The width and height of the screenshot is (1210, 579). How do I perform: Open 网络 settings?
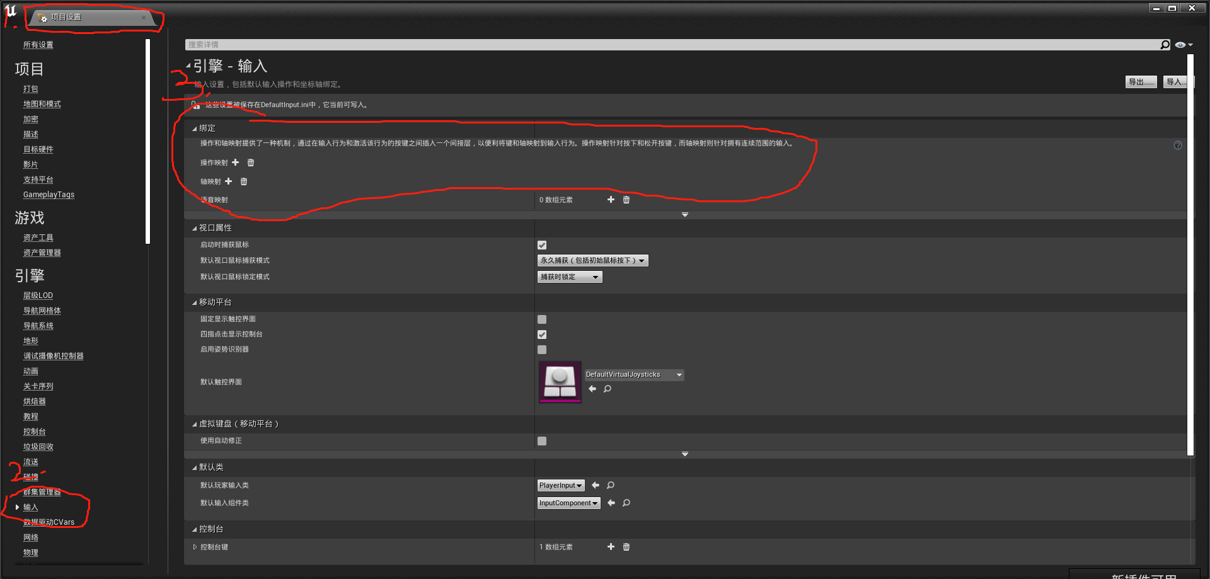point(31,537)
